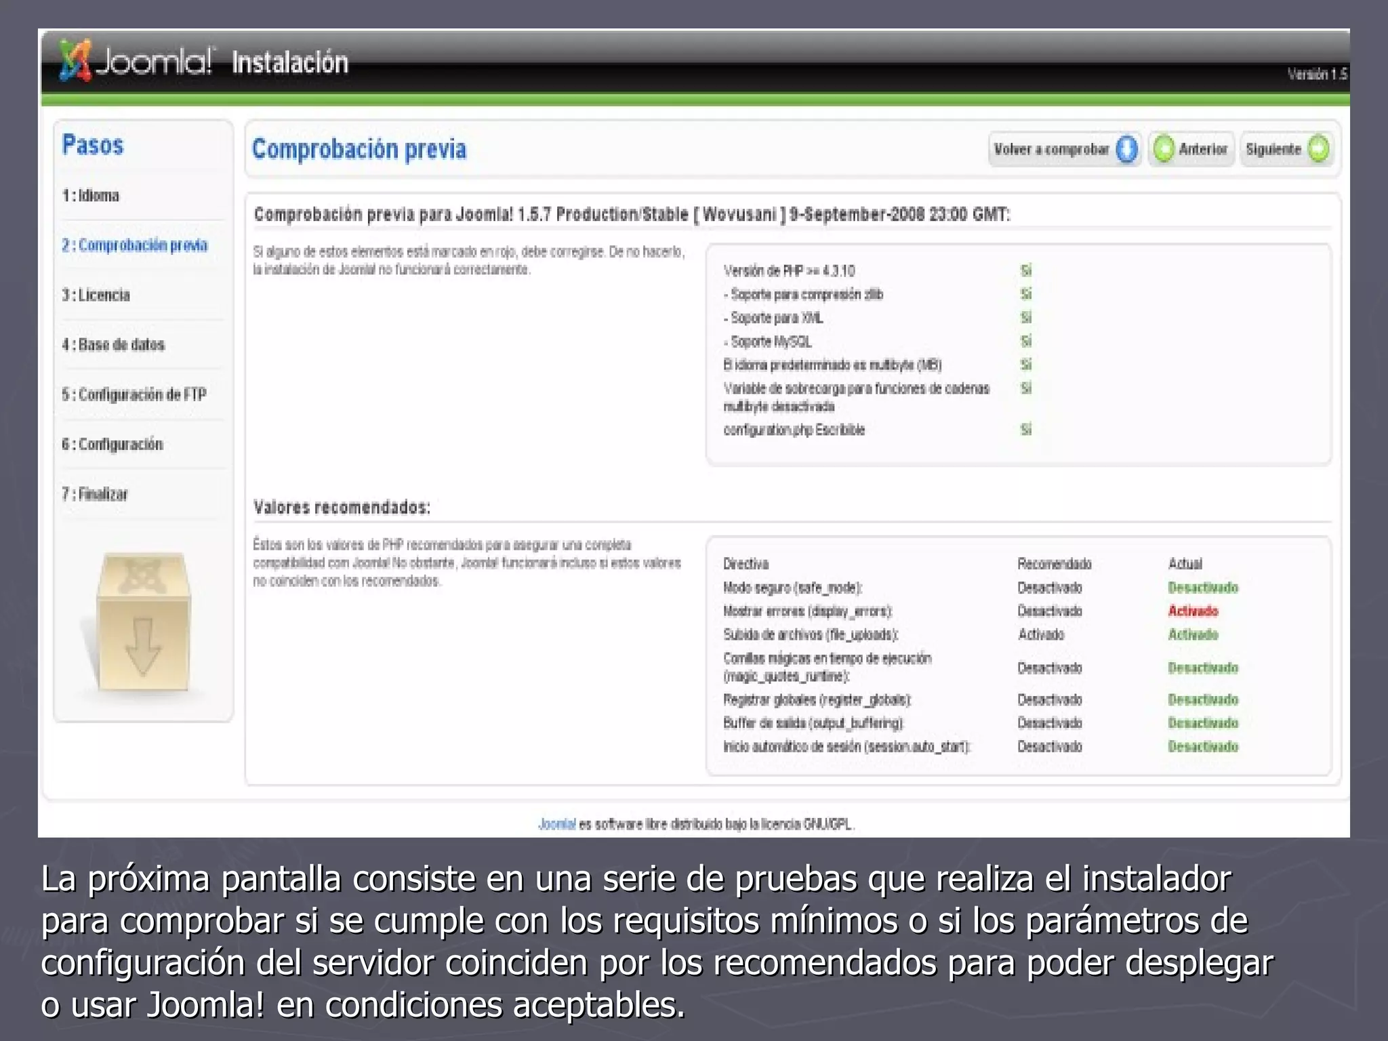Click the Recomendado column header
The image size is (1388, 1041).
point(1054,564)
